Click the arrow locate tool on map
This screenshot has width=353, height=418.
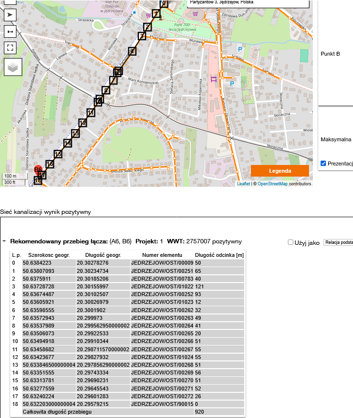[10, 15]
